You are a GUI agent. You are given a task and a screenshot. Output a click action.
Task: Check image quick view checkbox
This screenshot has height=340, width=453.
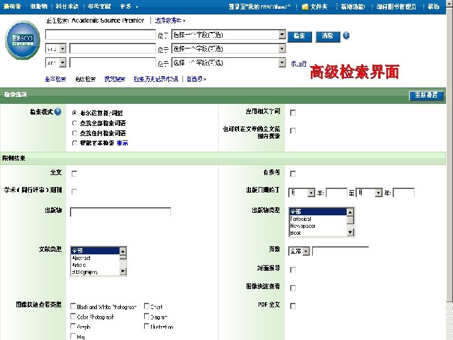point(293,288)
